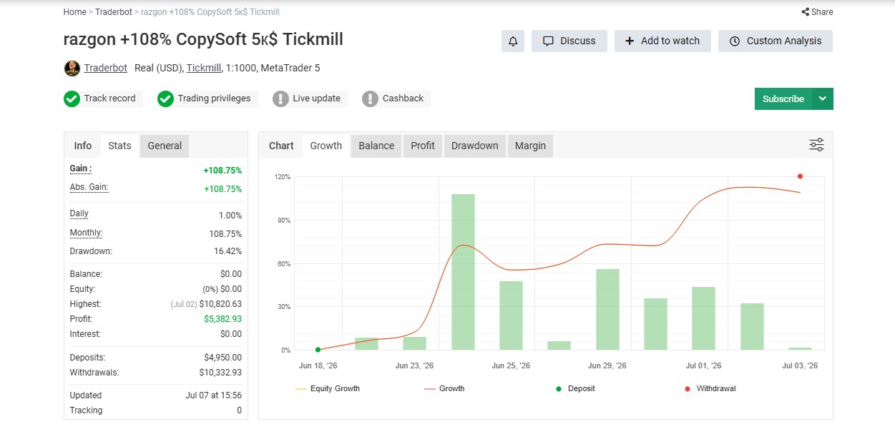Click the Trading privileges label
The height and width of the screenshot is (429, 895).
pos(214,99)
